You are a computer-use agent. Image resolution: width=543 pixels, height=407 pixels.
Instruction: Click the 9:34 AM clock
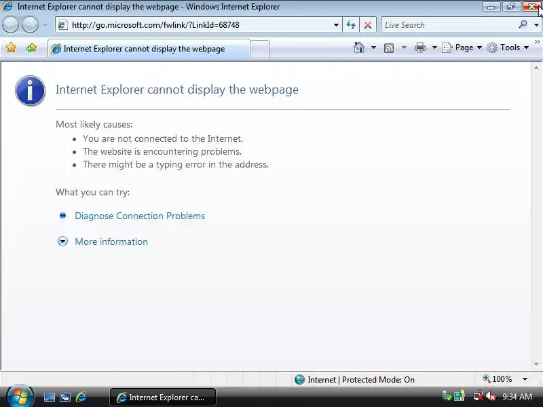(517, 397)
